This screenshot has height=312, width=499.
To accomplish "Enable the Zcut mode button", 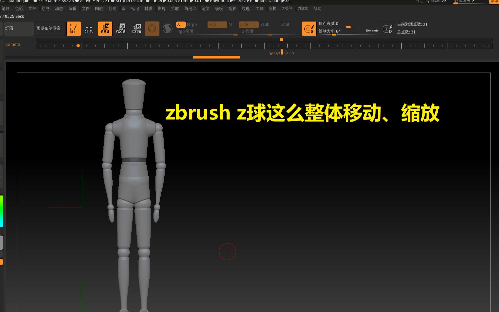I will pos(286,24).
